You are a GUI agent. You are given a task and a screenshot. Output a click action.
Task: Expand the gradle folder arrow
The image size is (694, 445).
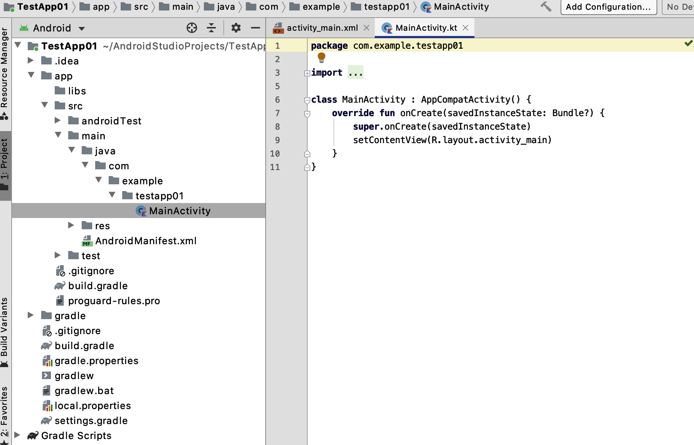(x=31, y=315)
